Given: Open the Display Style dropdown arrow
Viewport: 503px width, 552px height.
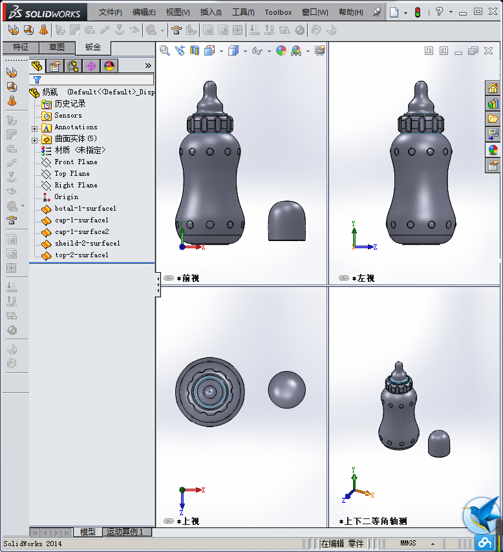Looking at the screenshot, I should click(x=245, y=52).
